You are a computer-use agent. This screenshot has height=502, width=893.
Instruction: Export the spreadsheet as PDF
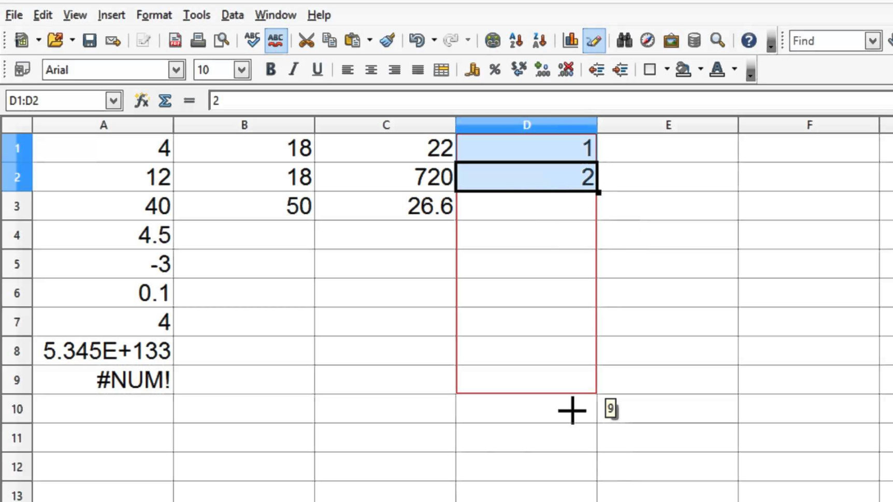click(x=175, y=40)
